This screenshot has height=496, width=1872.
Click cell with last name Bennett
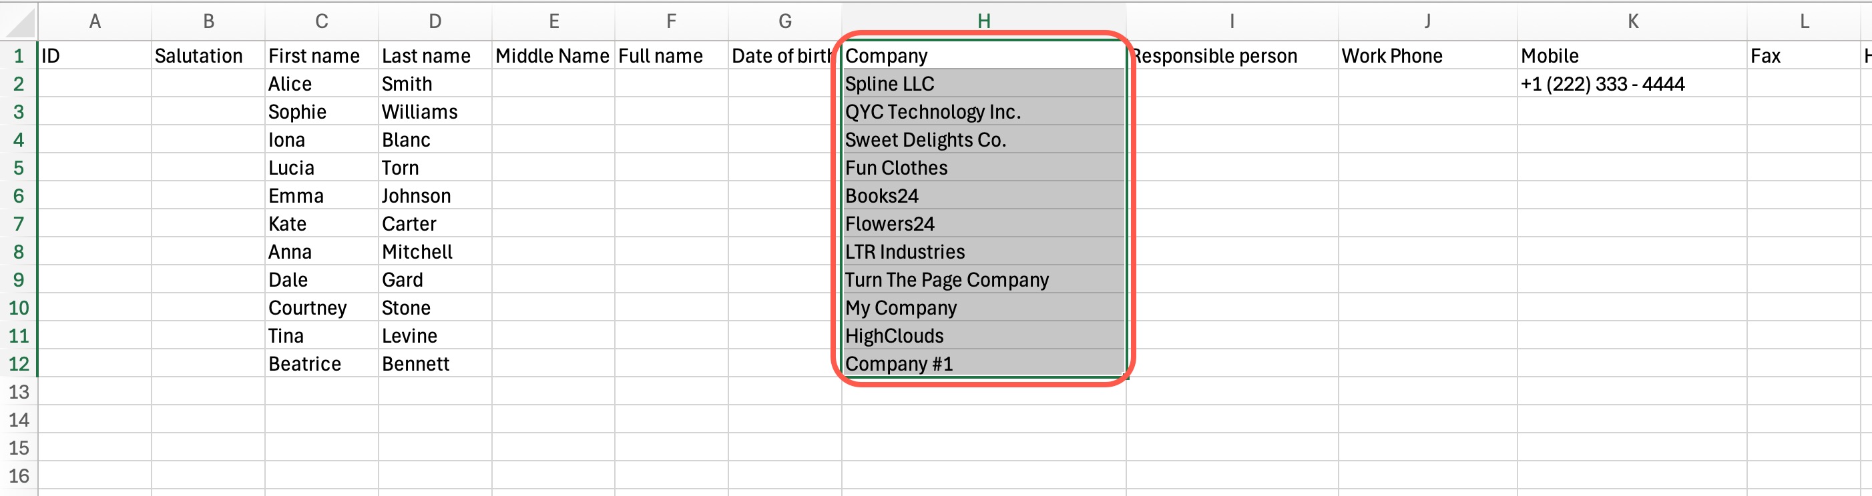(x=435, y=364)
